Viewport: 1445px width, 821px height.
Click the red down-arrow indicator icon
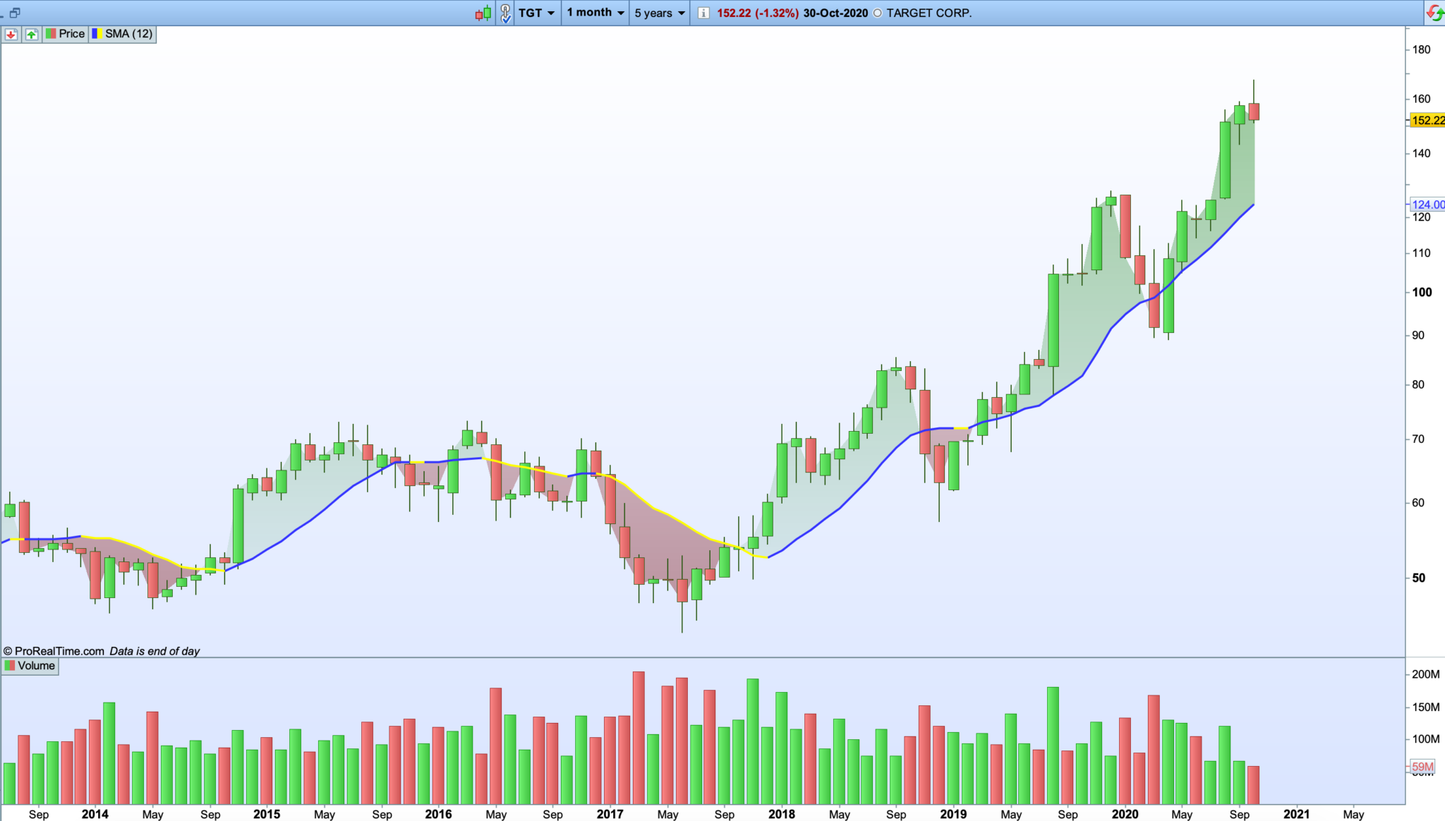(x=11, y=34)
